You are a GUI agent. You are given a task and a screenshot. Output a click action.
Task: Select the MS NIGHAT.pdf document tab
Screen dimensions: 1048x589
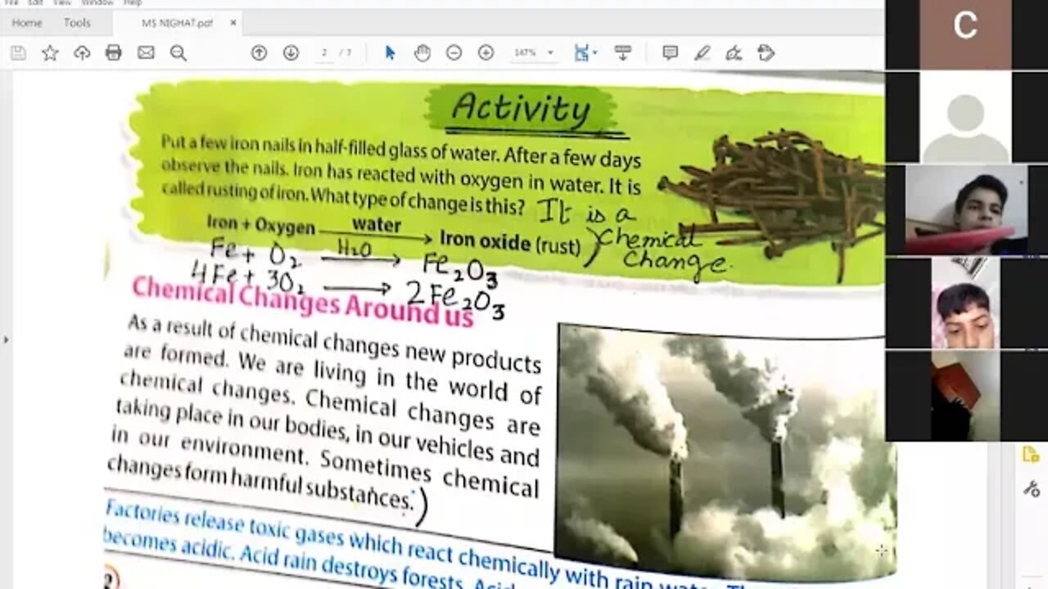177,23
